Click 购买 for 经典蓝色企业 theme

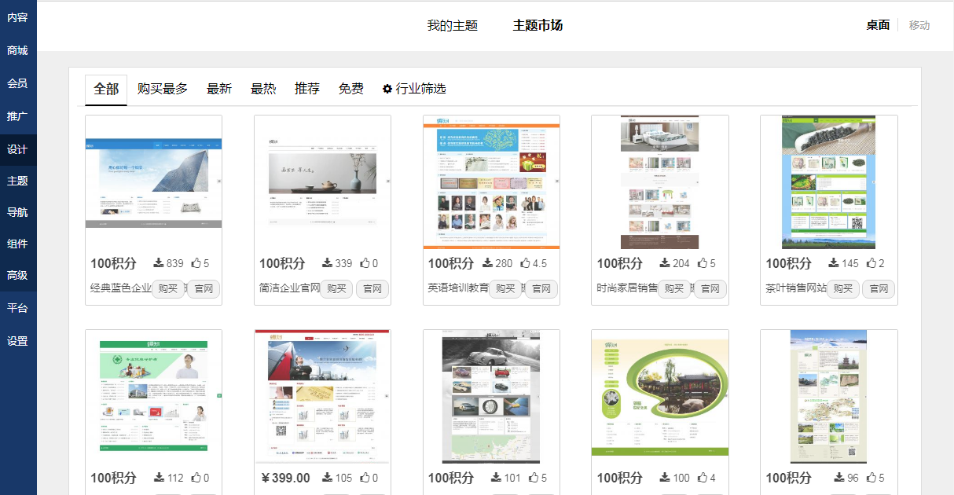168,288
